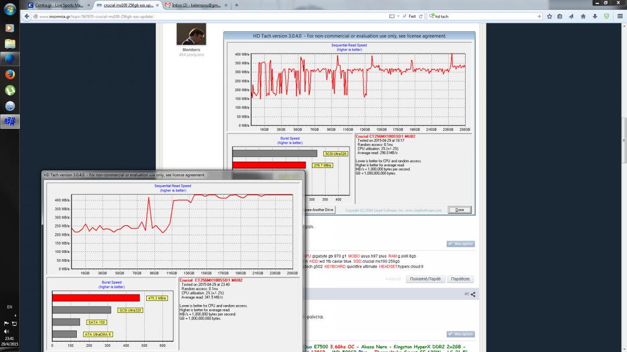The width and height of the screenshot is (627, 352).
Task: Click the '475.3 MB/s' burst label
Action: click(156, 298)
